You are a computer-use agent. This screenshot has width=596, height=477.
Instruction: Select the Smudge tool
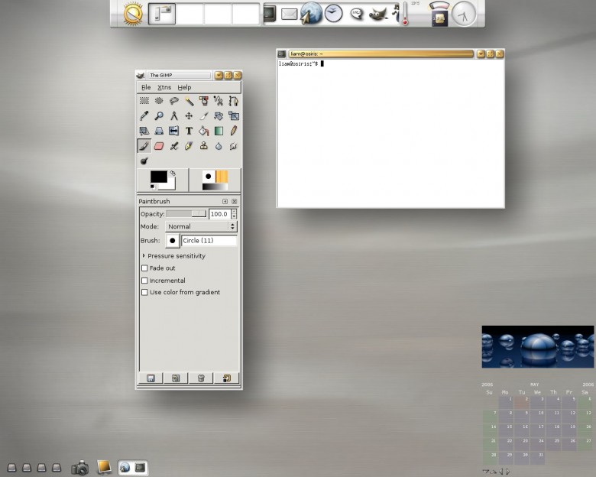click(233, 146)
